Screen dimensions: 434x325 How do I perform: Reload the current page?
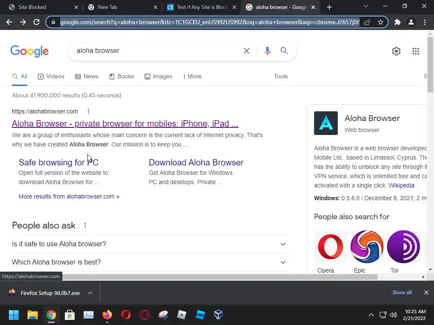click(36, 22)
